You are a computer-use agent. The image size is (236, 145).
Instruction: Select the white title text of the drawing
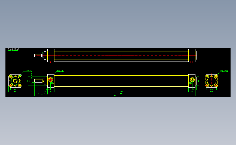13,49
